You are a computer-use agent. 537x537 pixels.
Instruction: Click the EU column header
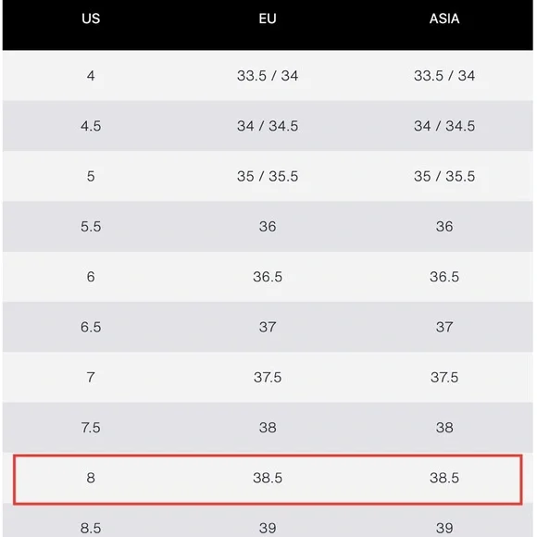[x=268, y=19]
